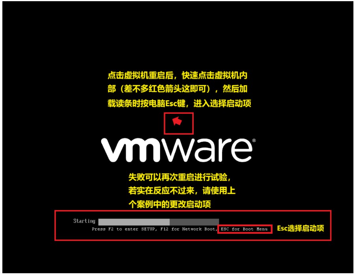Image resolution: width=355 pixels, height=274 pixels.
Task: Click the 'Starting' label left of the progress bar
Action: click(84, 221)
